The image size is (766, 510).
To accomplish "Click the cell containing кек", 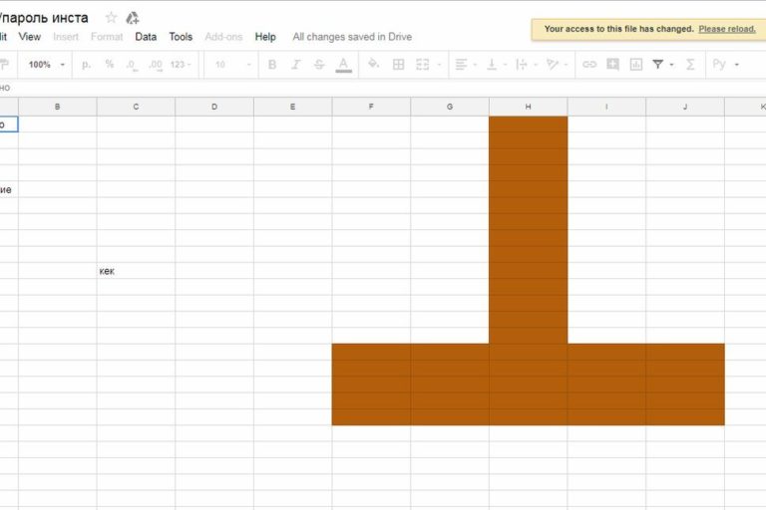I will point(136,271).
